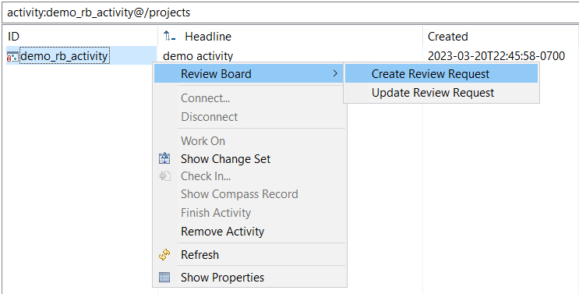579x294 pixels.
Task: Select Work On menu entry
Action: point(203,141)
